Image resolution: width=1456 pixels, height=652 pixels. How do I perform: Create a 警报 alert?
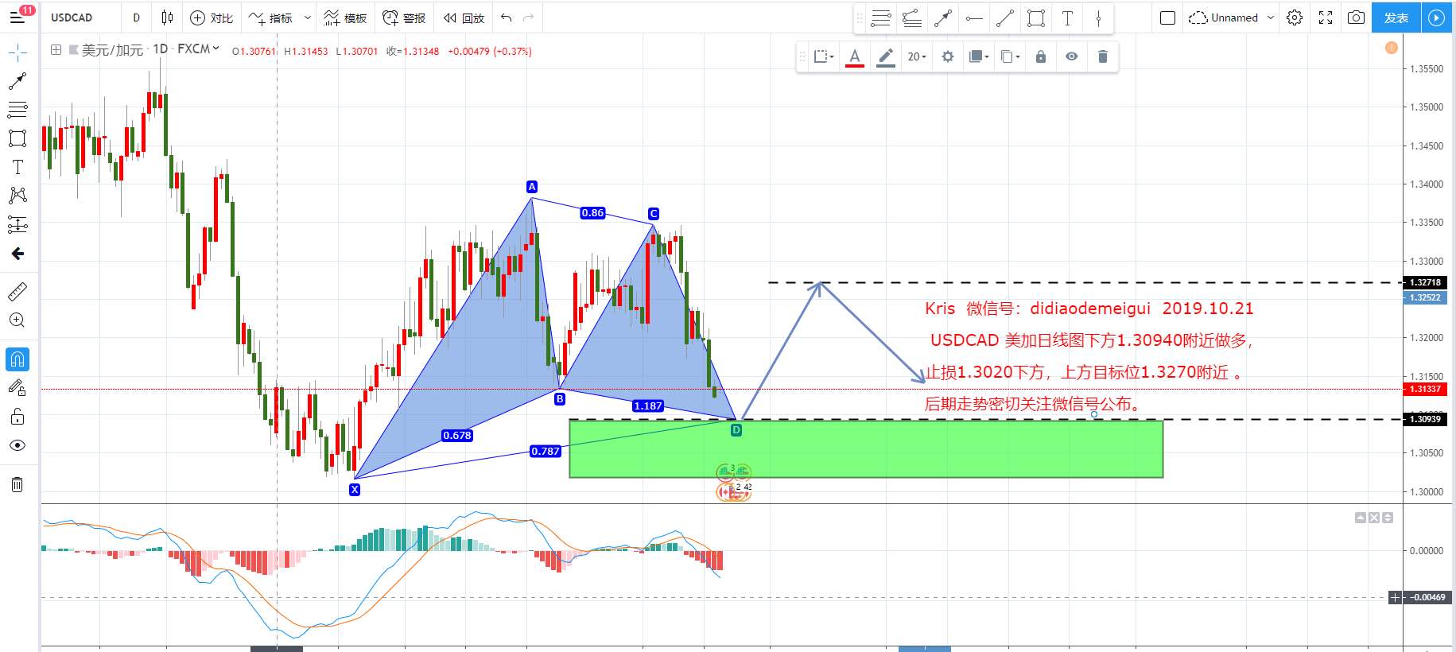[404, 17]
